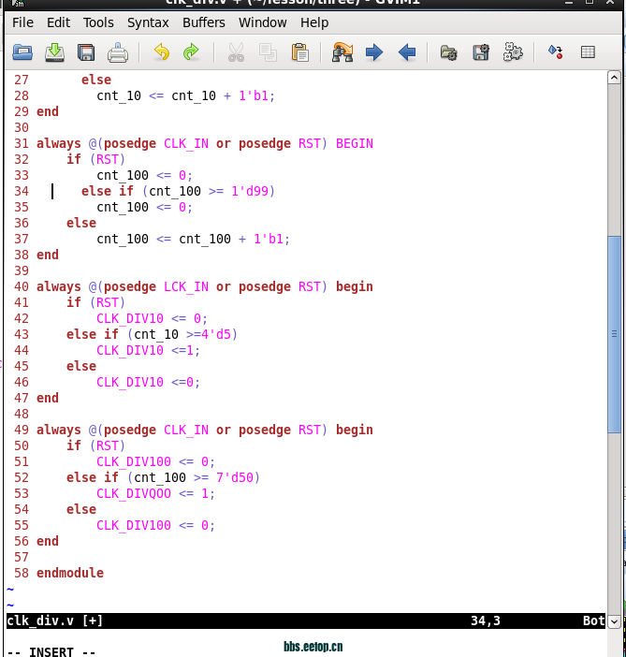
Task: Click CLK_DIVQ00 on line 53
Action: [134, 494]
